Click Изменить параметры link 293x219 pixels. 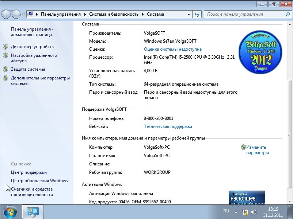coord(257,150)
